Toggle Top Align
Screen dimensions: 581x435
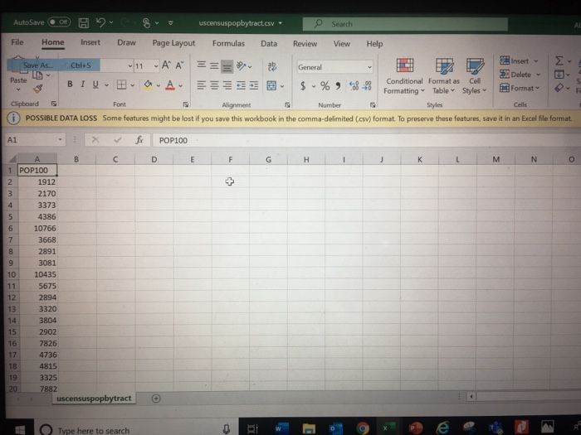(x=201, y=65)
